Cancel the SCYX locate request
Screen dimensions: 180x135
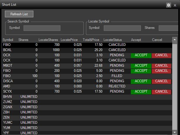[161, 91]
